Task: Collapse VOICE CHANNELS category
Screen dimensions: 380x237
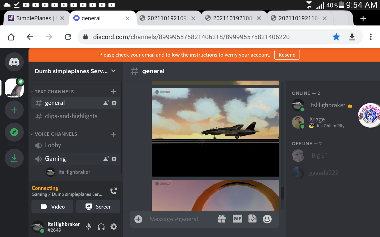Action: 54,134
